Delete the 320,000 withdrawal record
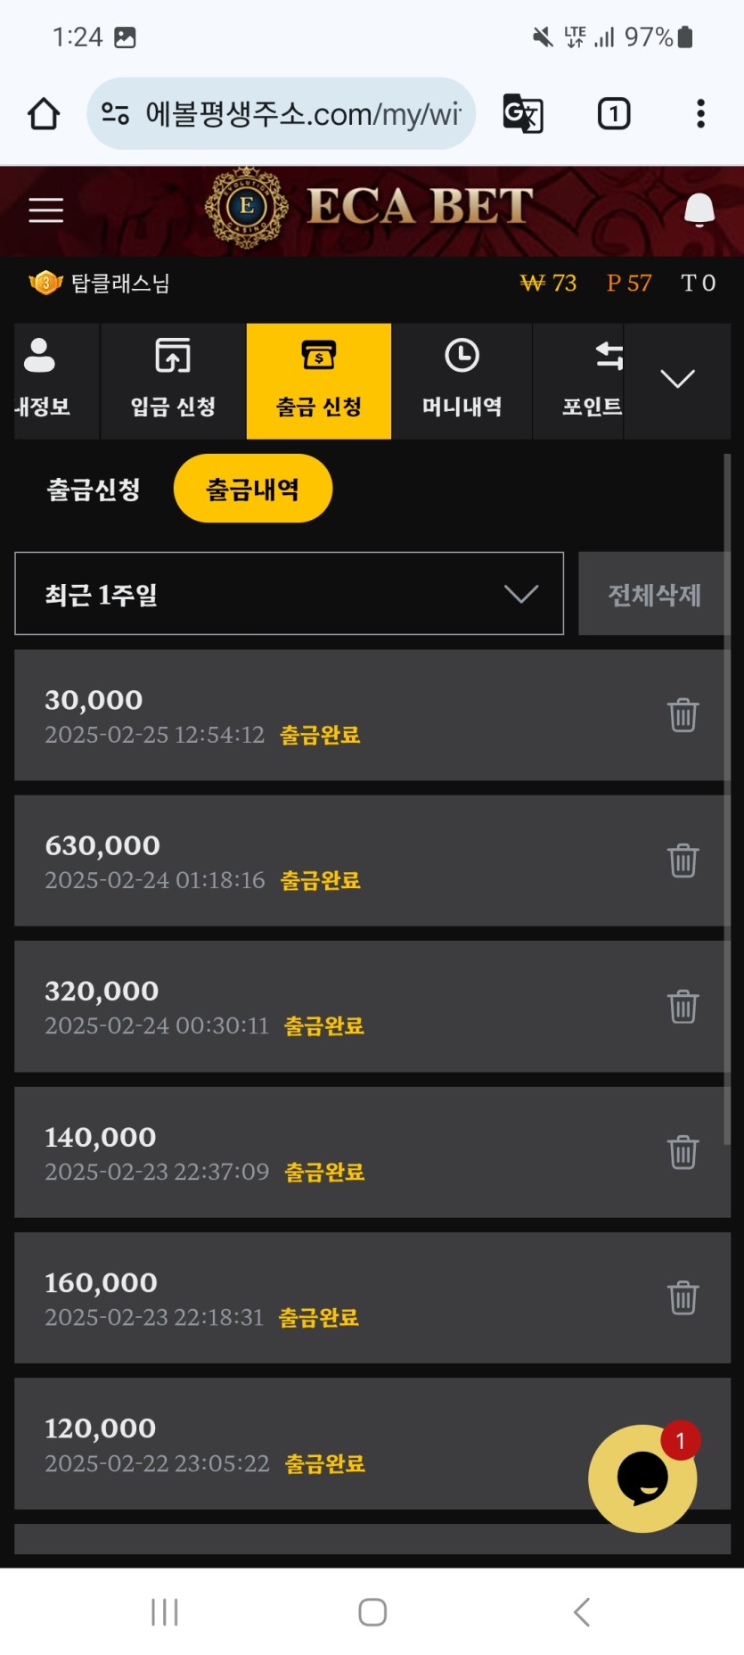Screen dimensions: 744x1655 pyautogui.click(x=683, y=1007)
